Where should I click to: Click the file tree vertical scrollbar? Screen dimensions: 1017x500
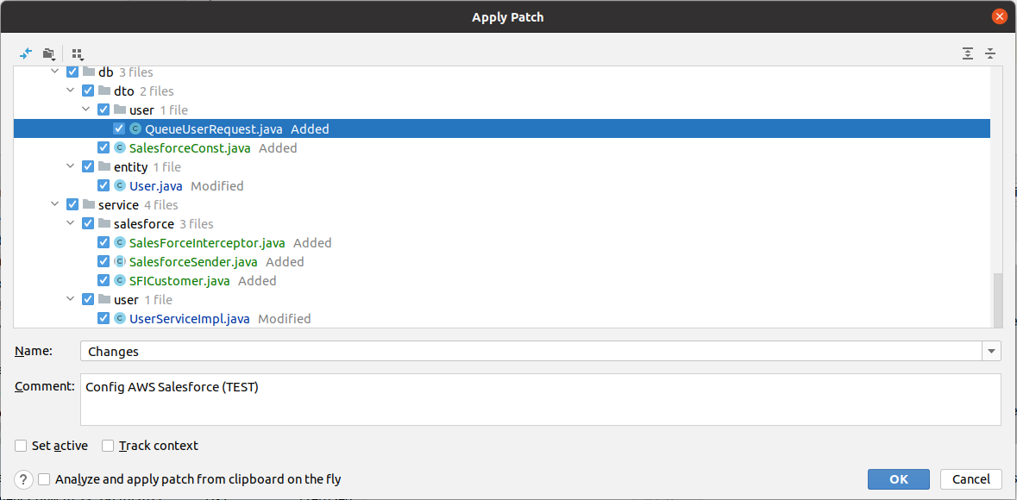point(998,298)
